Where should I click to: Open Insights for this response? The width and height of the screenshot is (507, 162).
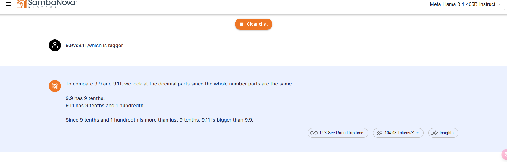443,133
